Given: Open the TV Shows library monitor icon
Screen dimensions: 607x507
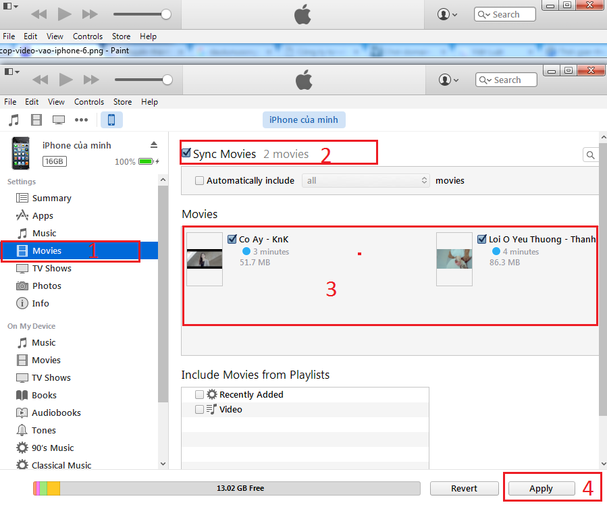Looking at the screenshot, I should click(x=59, y=120).
